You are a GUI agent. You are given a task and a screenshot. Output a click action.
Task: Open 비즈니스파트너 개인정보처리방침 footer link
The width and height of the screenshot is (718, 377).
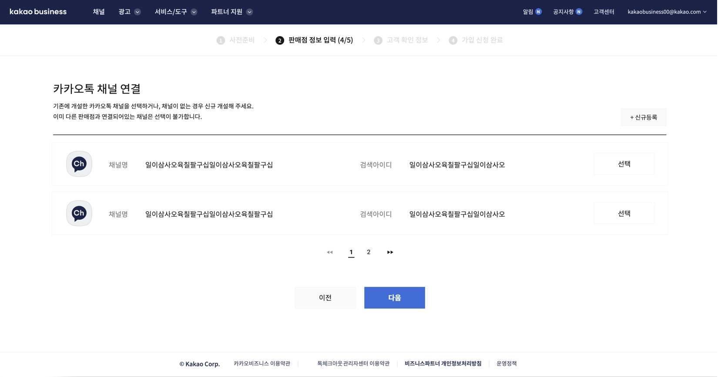point(443,364)
